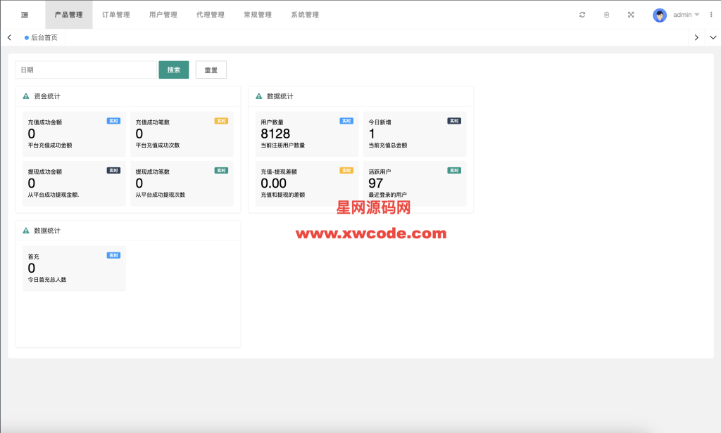
Task: Expand the tab options dropdown chevron
Action: click(x=713, y=37)
